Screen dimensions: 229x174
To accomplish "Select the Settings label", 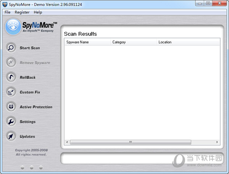I will pos(27,122).
